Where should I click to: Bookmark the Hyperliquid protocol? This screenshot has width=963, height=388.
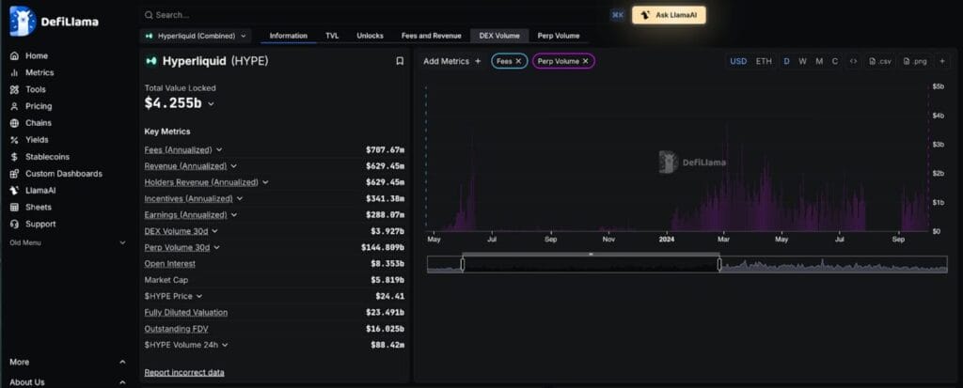pyautogui.click(x=400, y=61)
